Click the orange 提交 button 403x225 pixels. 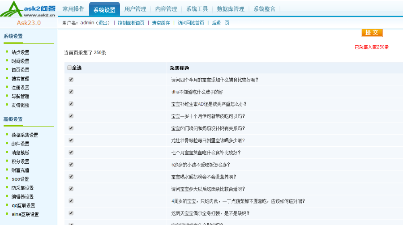[372, 33]
